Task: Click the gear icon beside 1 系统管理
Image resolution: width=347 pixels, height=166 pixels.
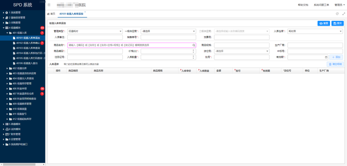Action: click(x=7, y=13)
